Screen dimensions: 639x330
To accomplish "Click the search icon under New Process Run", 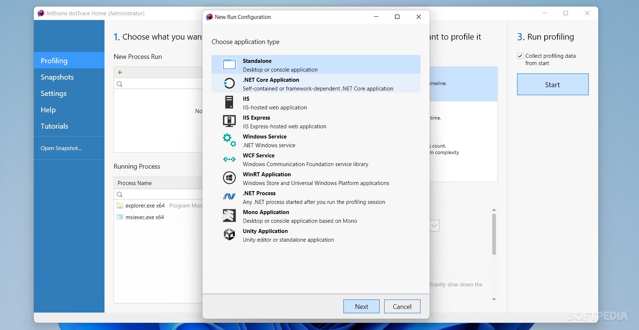I will (x=119, y=84).
